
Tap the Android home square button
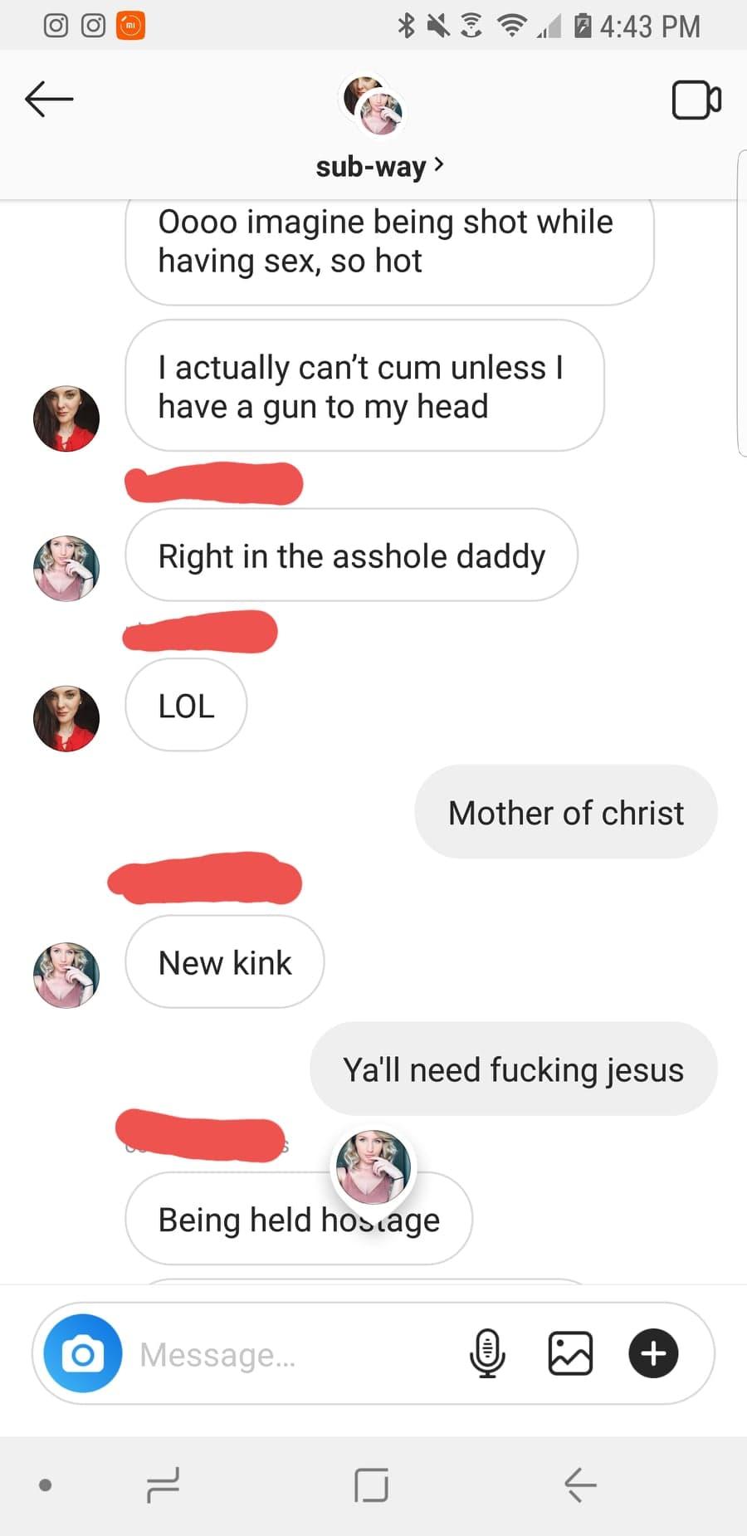(371, 1485)
